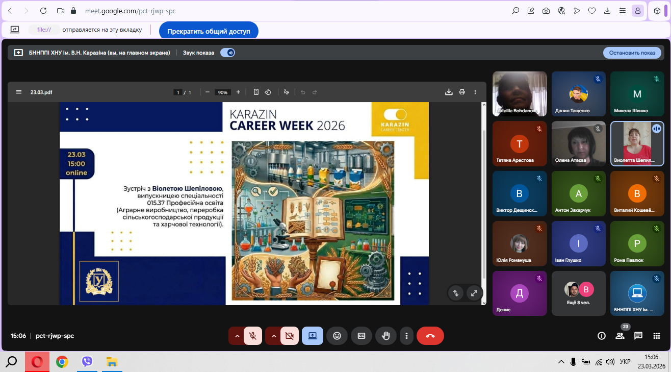Open more options in call controls
The height and width of the screenshot is (372, 671).
click(406, 336)
